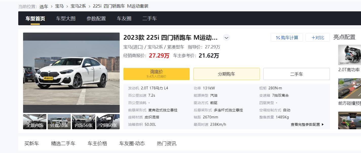Click the 亮点配置 heading
The width and height of the screenshot is (361, 153).
(x=344, y=37)
